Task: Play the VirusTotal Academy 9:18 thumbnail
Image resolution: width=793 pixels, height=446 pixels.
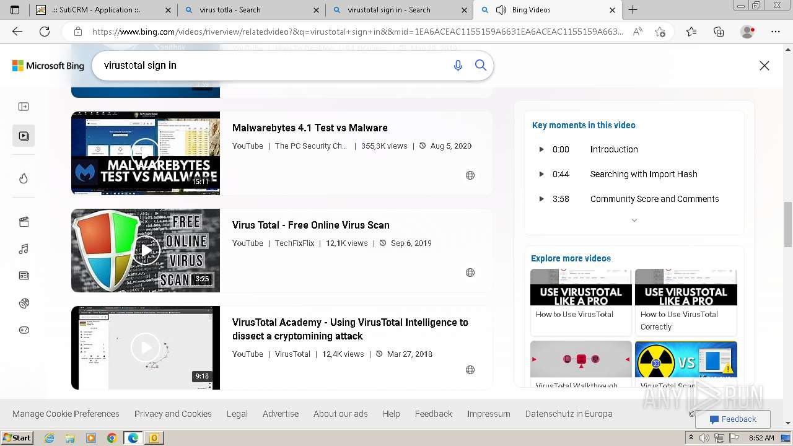Action: coord(146,348)
